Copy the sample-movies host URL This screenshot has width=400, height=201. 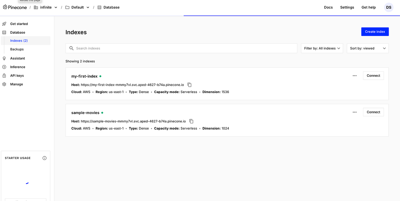(191, 121)
